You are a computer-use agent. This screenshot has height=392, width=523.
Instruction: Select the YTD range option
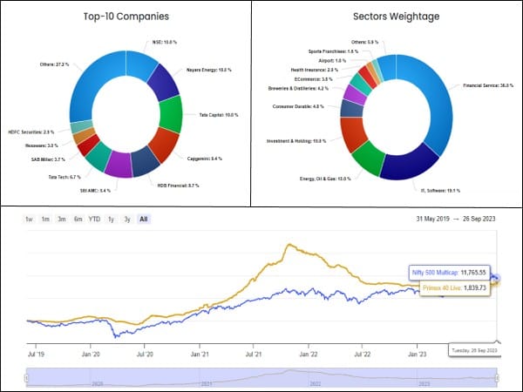94,219
